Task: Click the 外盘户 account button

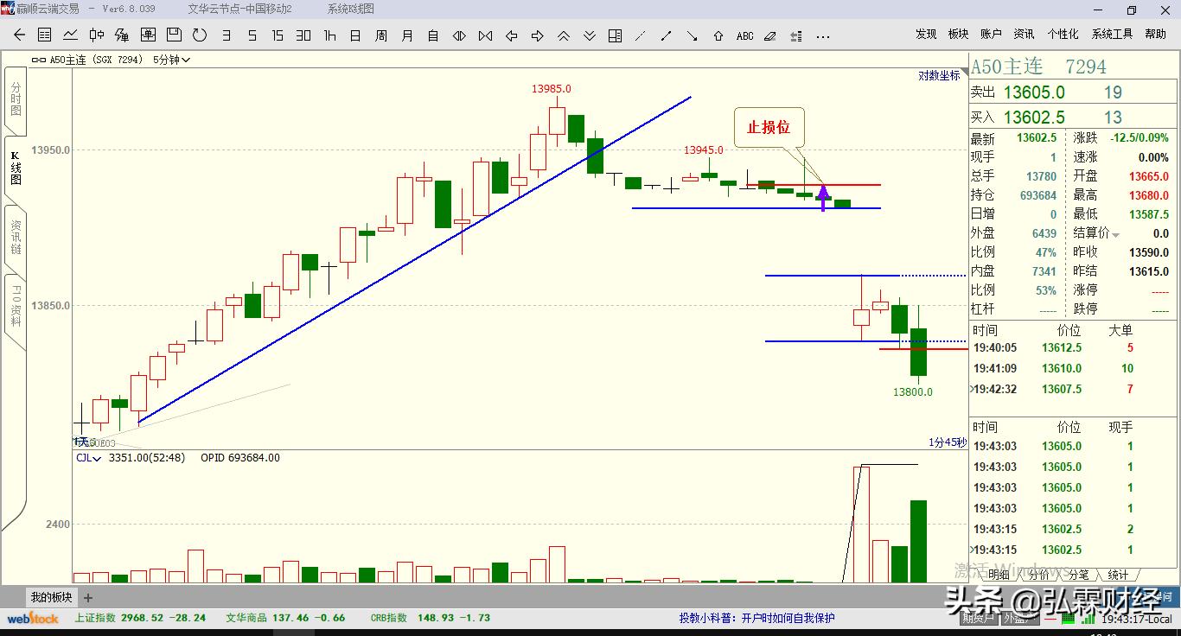Action: [x=1018, y=619]
